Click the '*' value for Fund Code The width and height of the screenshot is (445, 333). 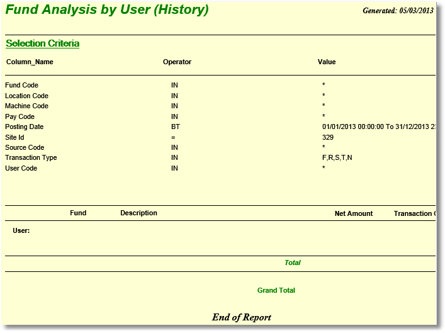[324, 84]
